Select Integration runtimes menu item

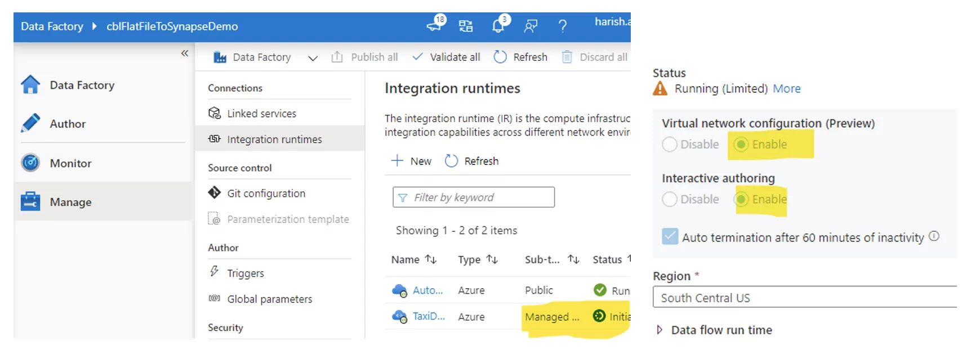(x=280, y=139)
